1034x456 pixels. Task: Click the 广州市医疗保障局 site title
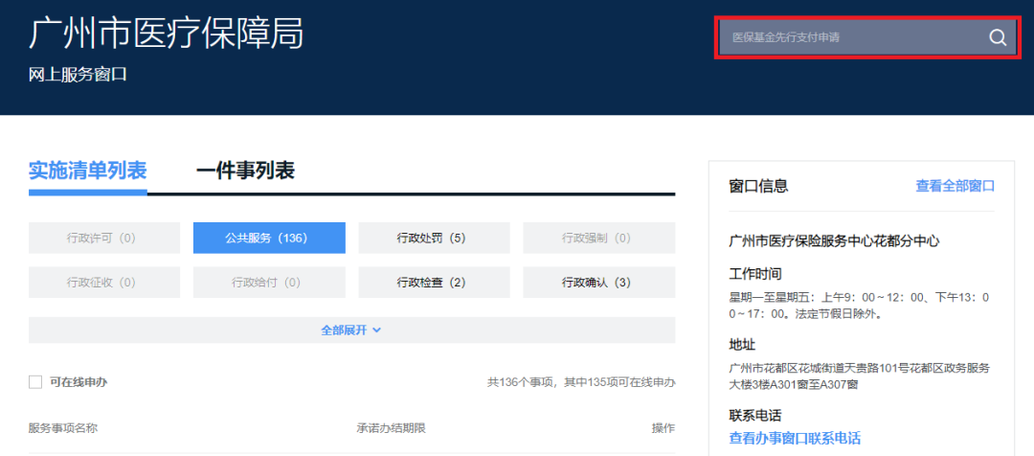167,34
